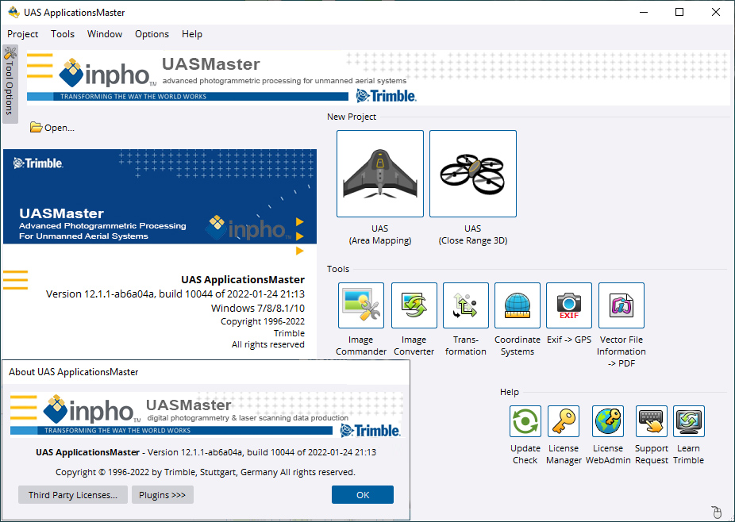Click the Tool Options wrench icon
This screenshot has width=735, height=522.
click(10, 52)
